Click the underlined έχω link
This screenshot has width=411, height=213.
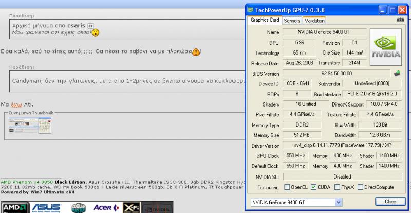[16, 104]
